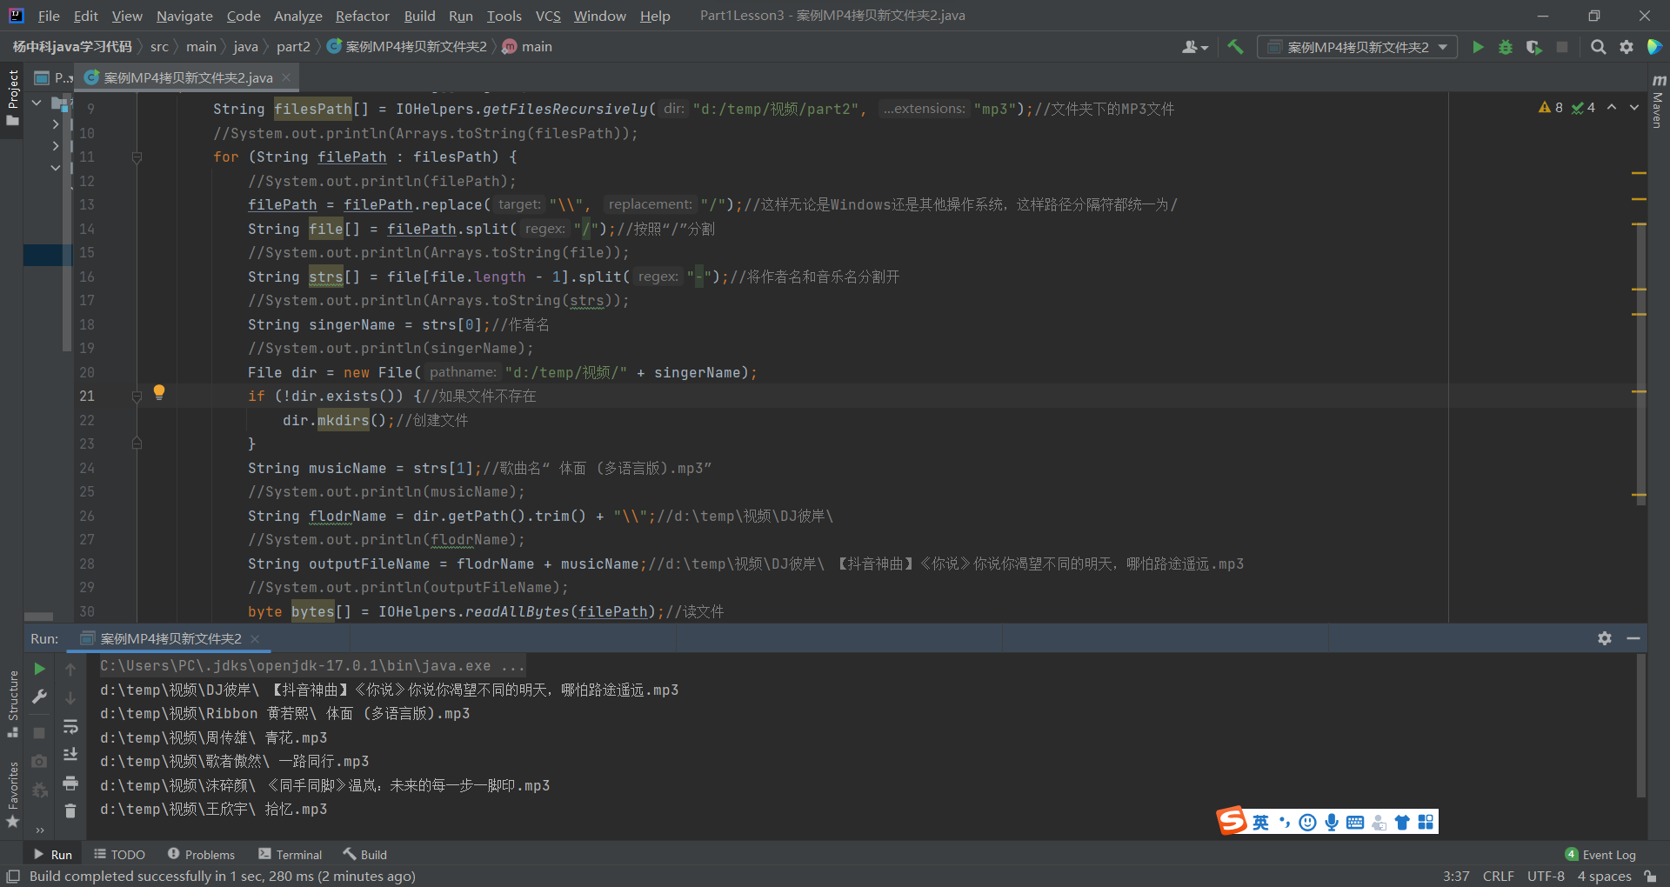
Task: Rerun the program in the Run panel
Action: (38, 669)
